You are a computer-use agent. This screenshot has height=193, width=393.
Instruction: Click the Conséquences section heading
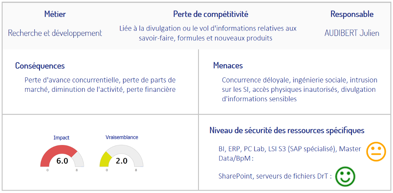pyautogui.click(x=40, y=66)
